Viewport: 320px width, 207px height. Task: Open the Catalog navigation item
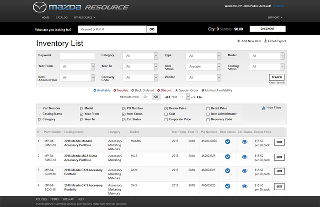61,17
